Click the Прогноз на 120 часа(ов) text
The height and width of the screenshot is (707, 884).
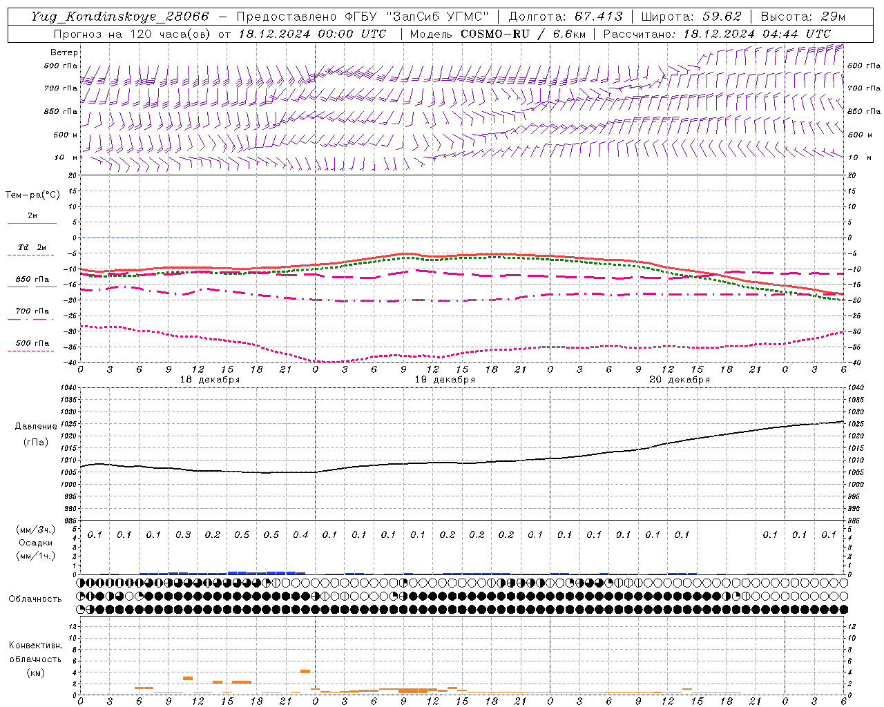(133, 34)
